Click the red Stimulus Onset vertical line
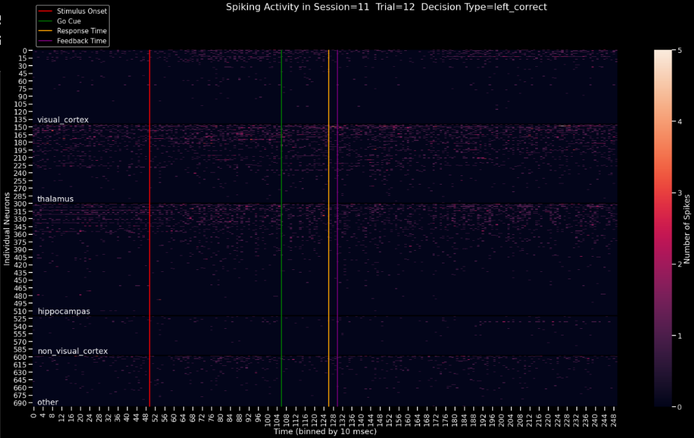This screenshot has width=694, height=438. [150, 228]
